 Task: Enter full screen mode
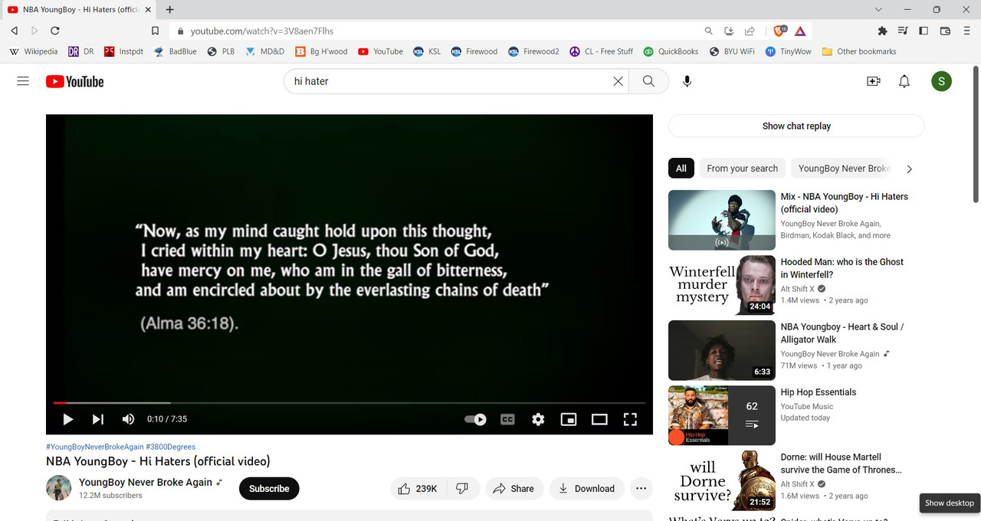tap(630, 419)
